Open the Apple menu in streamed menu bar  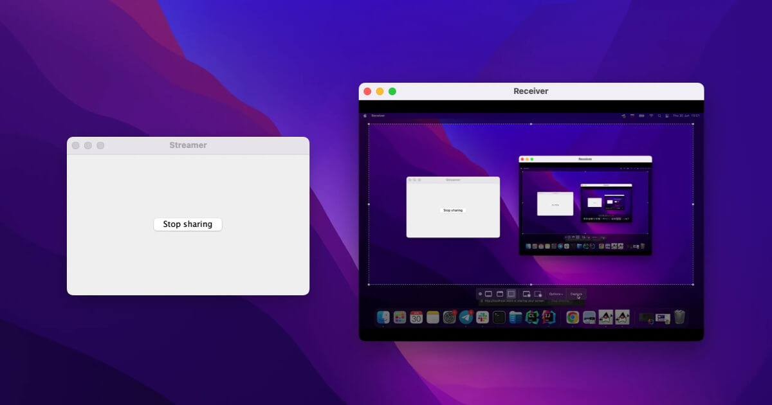click(x=365, y=116)
